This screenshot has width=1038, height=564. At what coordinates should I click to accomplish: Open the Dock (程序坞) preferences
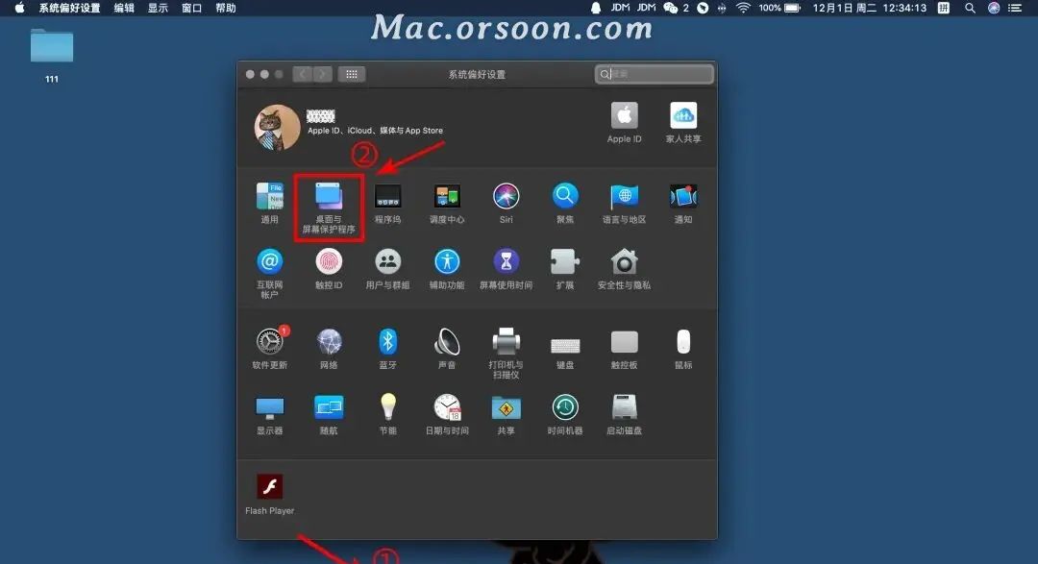pos(387,197)
